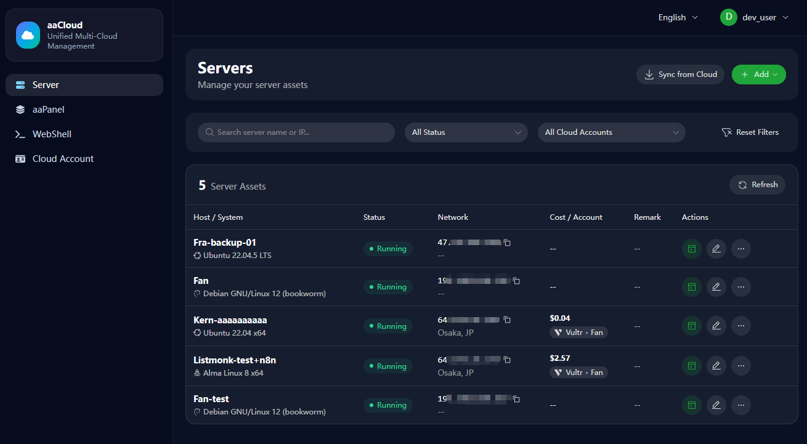
Task: Open more actions for Fan-test server
Action: click(x=740, y=405)
